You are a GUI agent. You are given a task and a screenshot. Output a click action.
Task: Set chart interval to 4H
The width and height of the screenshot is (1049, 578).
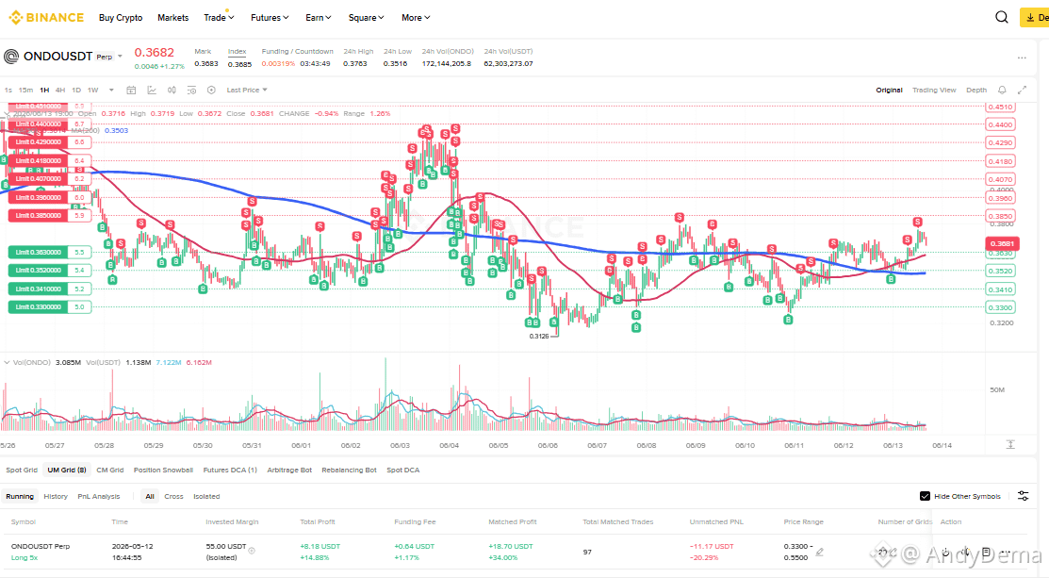[60, 90]
